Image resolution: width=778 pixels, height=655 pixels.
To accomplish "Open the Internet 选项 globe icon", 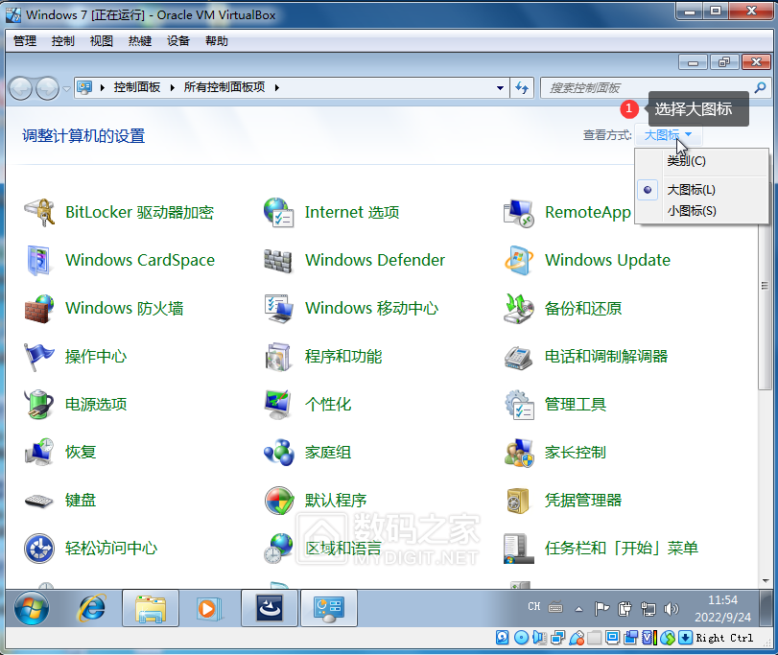I will click(x=278, y=212).
